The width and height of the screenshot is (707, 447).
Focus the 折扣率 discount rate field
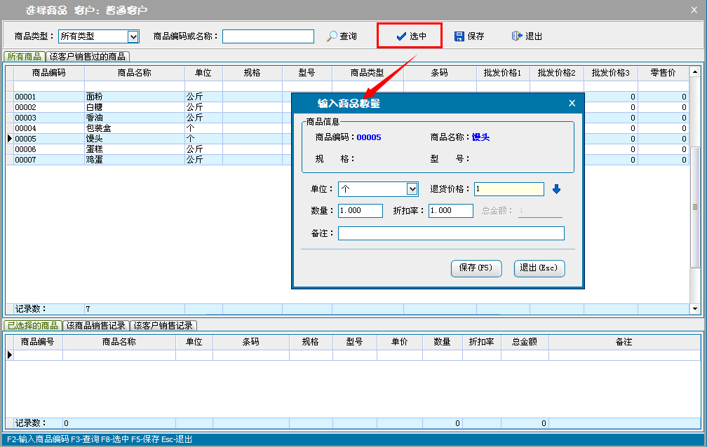point(450,211)
